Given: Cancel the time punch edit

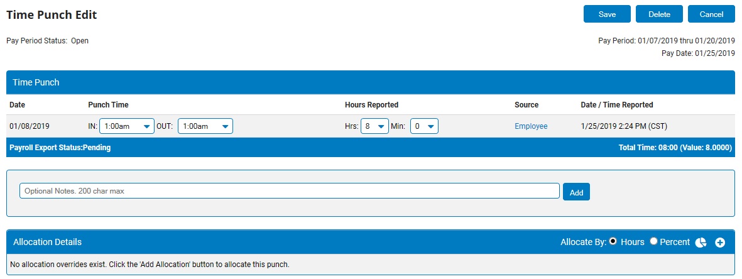Looking at the screenshot, I should 711,14.
